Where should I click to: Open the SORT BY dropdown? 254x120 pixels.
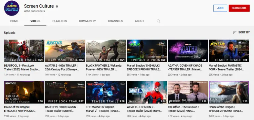241,32
